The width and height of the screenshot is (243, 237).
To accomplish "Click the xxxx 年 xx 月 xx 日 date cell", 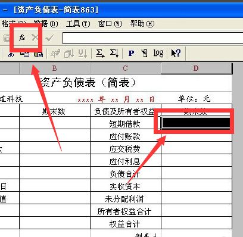I will coord(116,99).
